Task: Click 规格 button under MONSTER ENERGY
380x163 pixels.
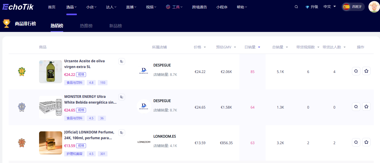Action: tap(81, 110)
